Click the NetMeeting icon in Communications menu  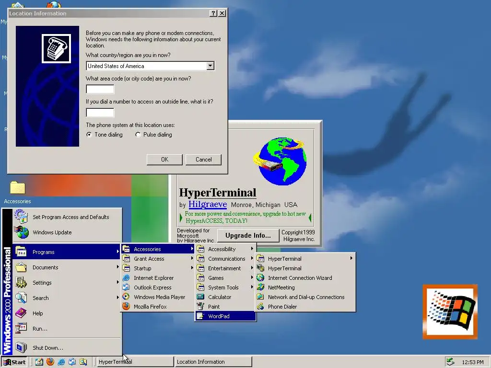click(x=260, y=287)
